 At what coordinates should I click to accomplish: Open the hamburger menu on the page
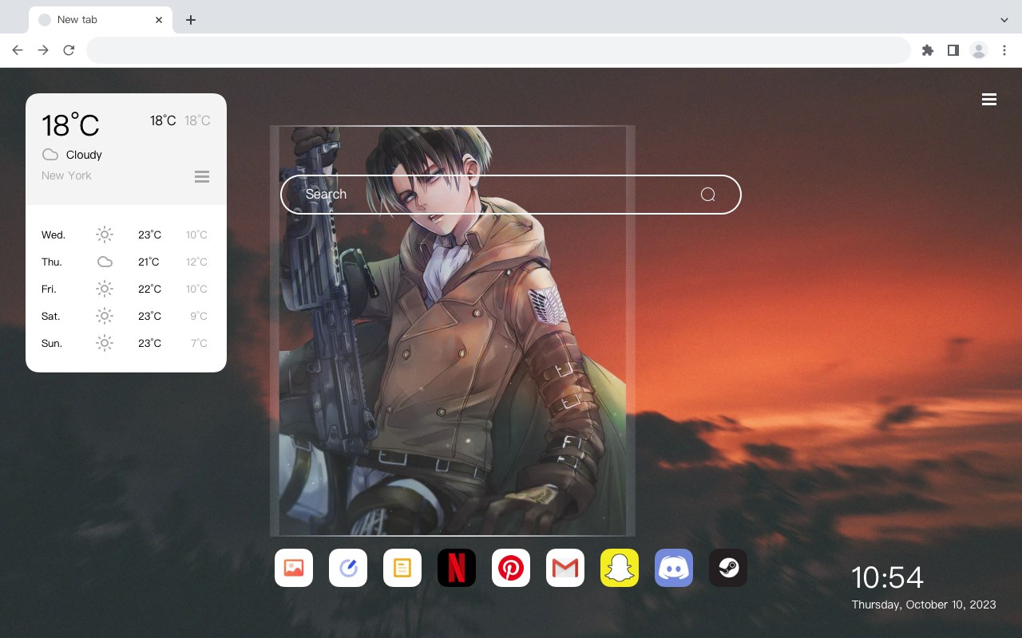[x=989, y=100]
